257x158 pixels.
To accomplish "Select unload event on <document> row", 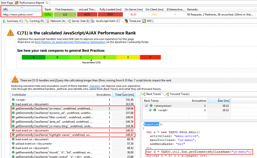I will pos(73,143).
